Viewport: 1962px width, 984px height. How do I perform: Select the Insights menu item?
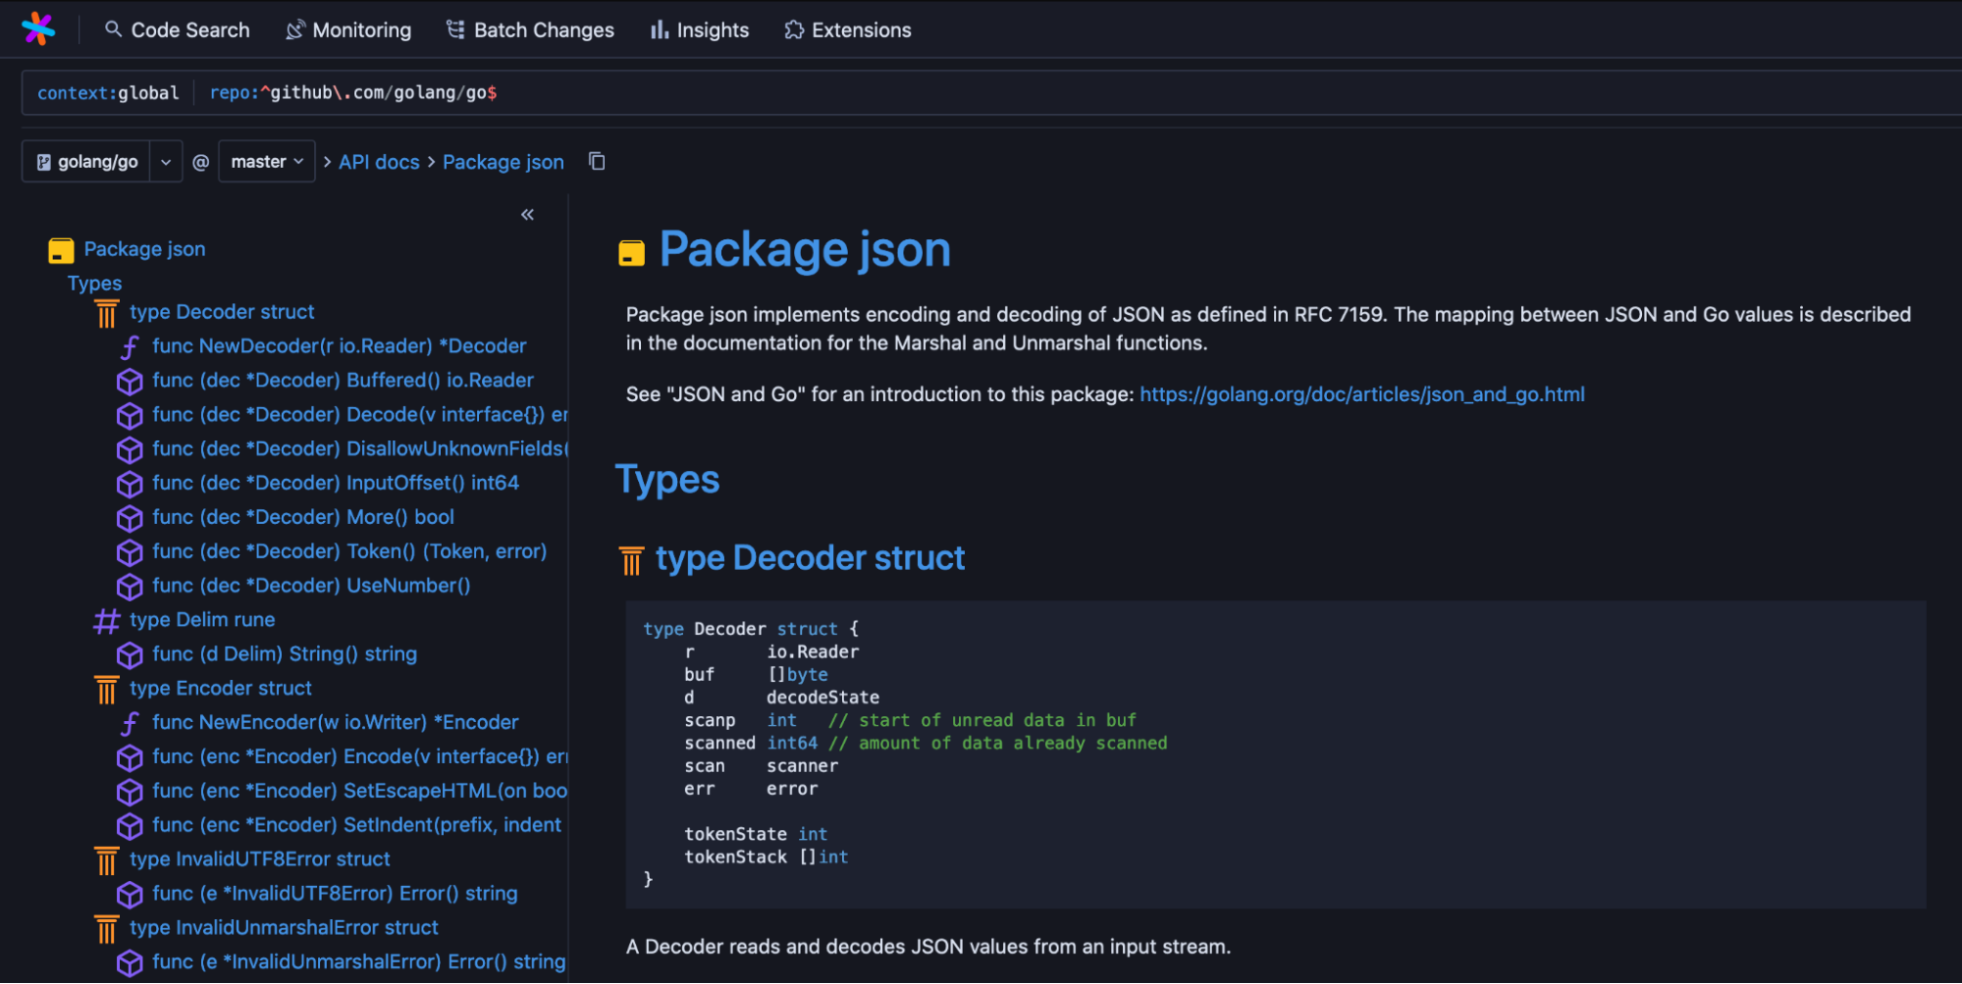[712, 29]
